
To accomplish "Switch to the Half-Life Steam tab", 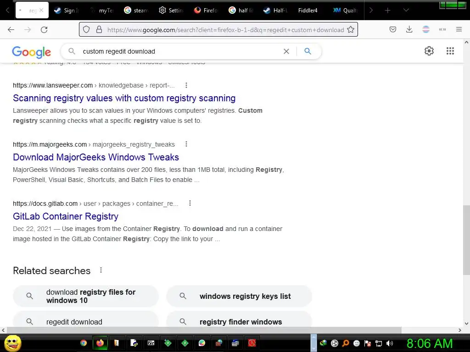I will click(x=276, y=11).
